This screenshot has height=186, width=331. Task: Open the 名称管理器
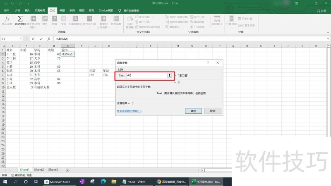(130, 22)
